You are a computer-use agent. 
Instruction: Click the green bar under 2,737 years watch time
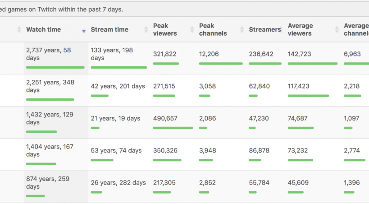pos(55,67)
